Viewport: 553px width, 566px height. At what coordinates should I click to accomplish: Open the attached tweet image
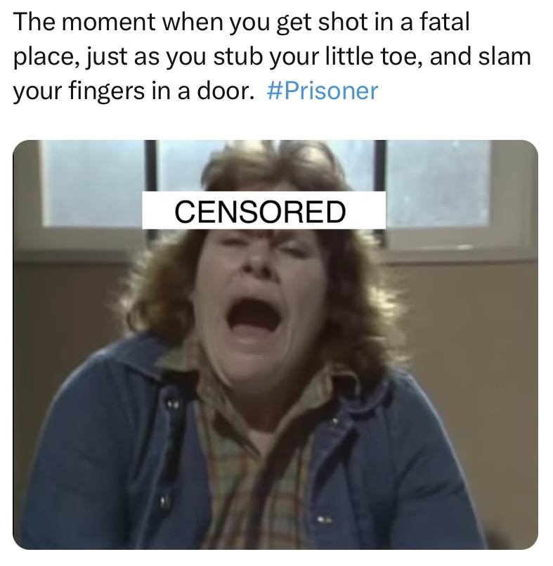[275, 345]
